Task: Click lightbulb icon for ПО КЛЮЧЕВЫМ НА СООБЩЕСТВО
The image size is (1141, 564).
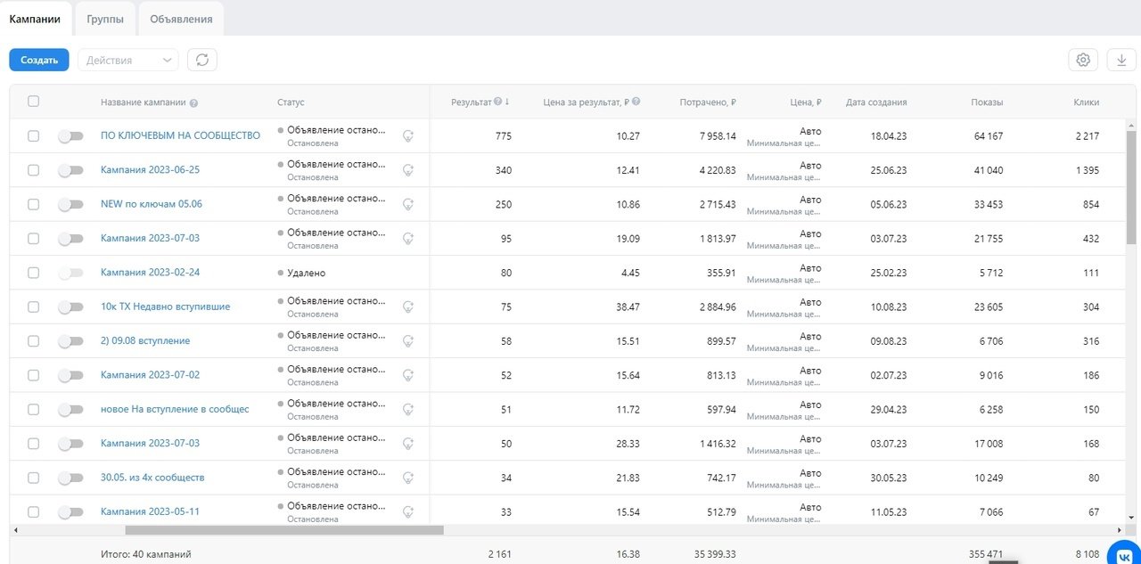Action: tap(408, 135)
